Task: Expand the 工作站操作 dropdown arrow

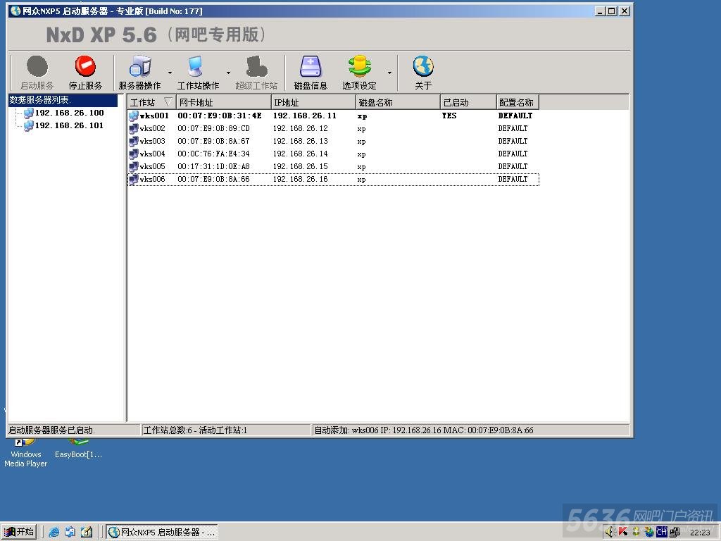Action: [x=228, y=73]
